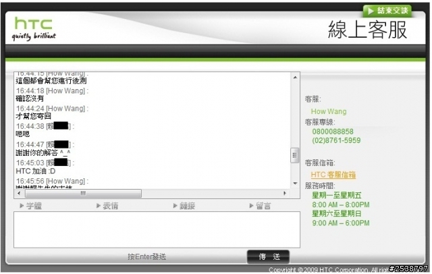Click the 按Enter發送 hint text
Viewport: 432px width, 274px height.
[x=146, y=256]
